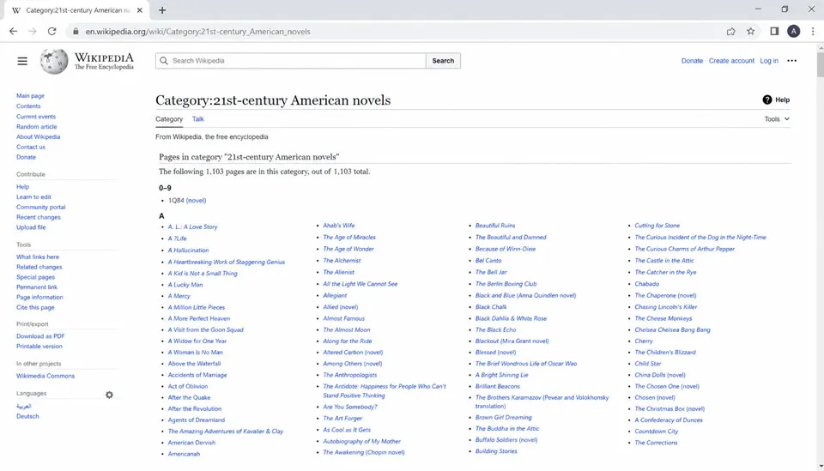Click the page vertical scrollbar
The image size is (824, 471).
[821, 64]
